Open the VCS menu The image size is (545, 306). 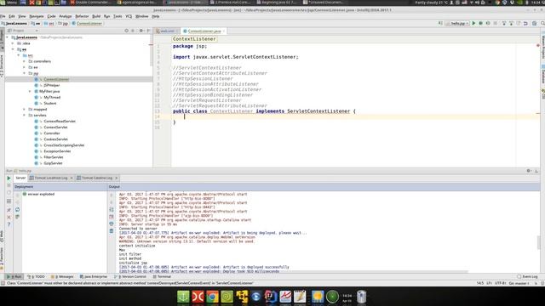pyautogui.click(x=129, y=16)
